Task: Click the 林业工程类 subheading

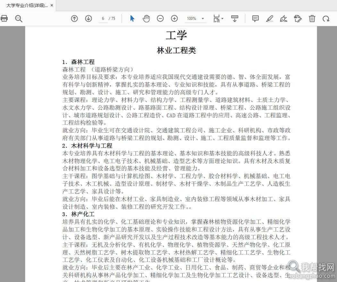Action: (176, 51)
